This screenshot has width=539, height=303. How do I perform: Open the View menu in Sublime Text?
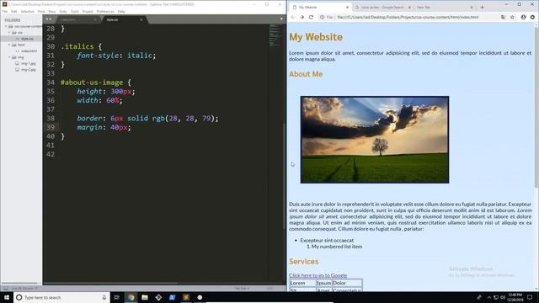(x=52, y=11)
